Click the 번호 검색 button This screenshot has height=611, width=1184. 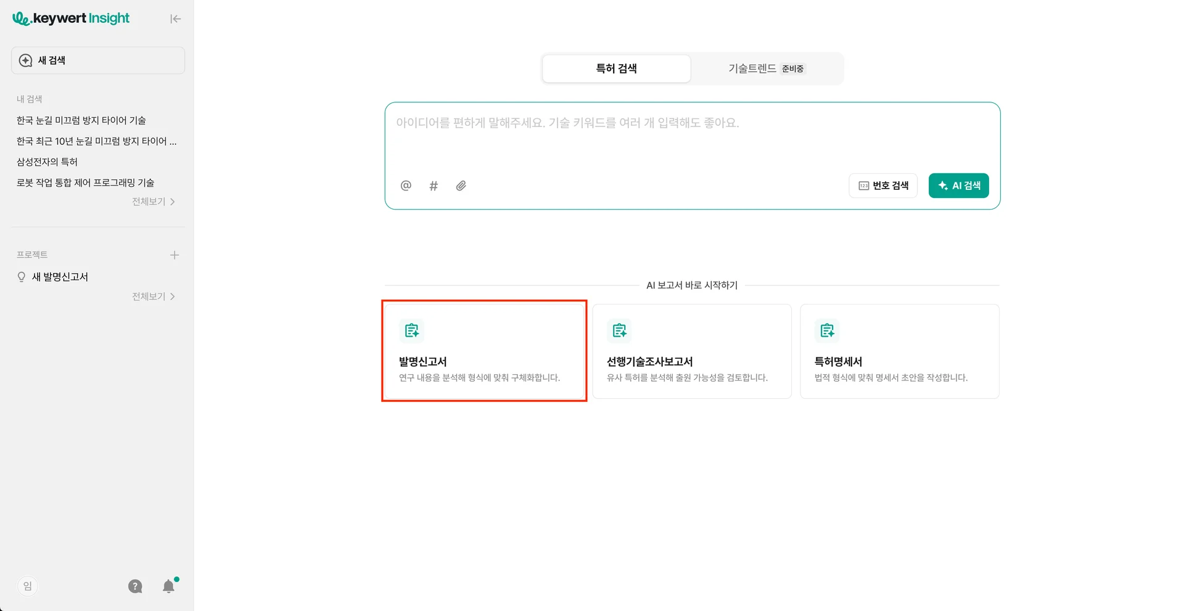883,186
